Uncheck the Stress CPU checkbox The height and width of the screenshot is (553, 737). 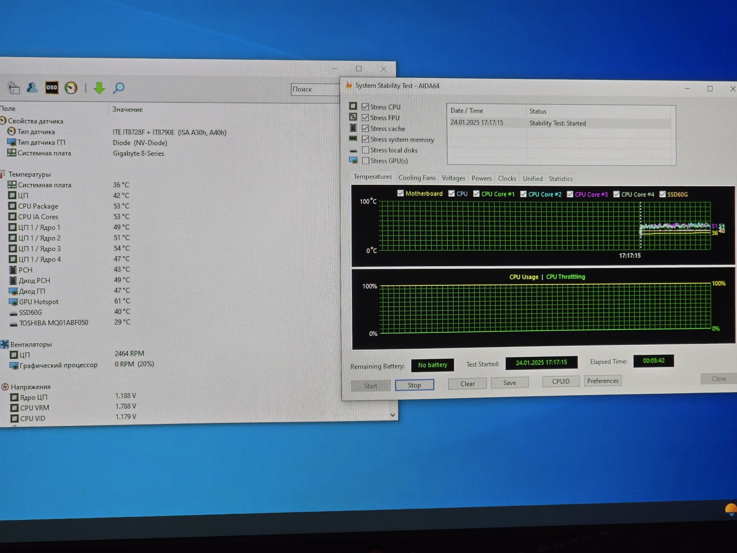tap(365, 107)
